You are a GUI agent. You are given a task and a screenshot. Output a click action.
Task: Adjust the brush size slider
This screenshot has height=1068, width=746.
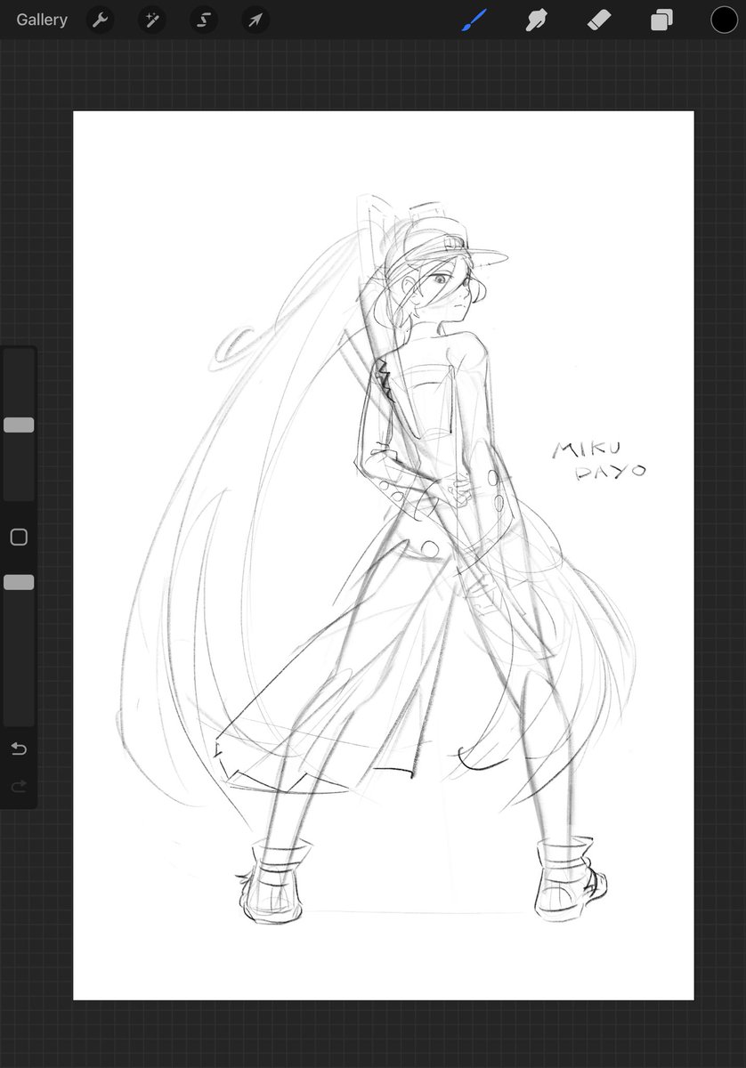[19, 425]
